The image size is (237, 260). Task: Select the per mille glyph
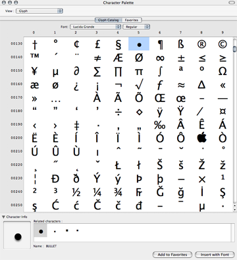coord(160,125)
